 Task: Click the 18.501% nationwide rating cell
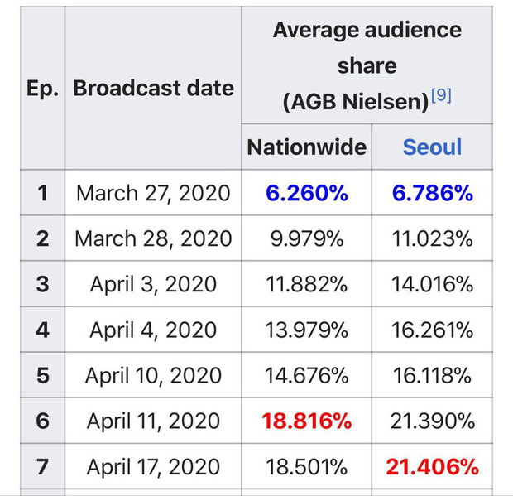tap(306, 466)
